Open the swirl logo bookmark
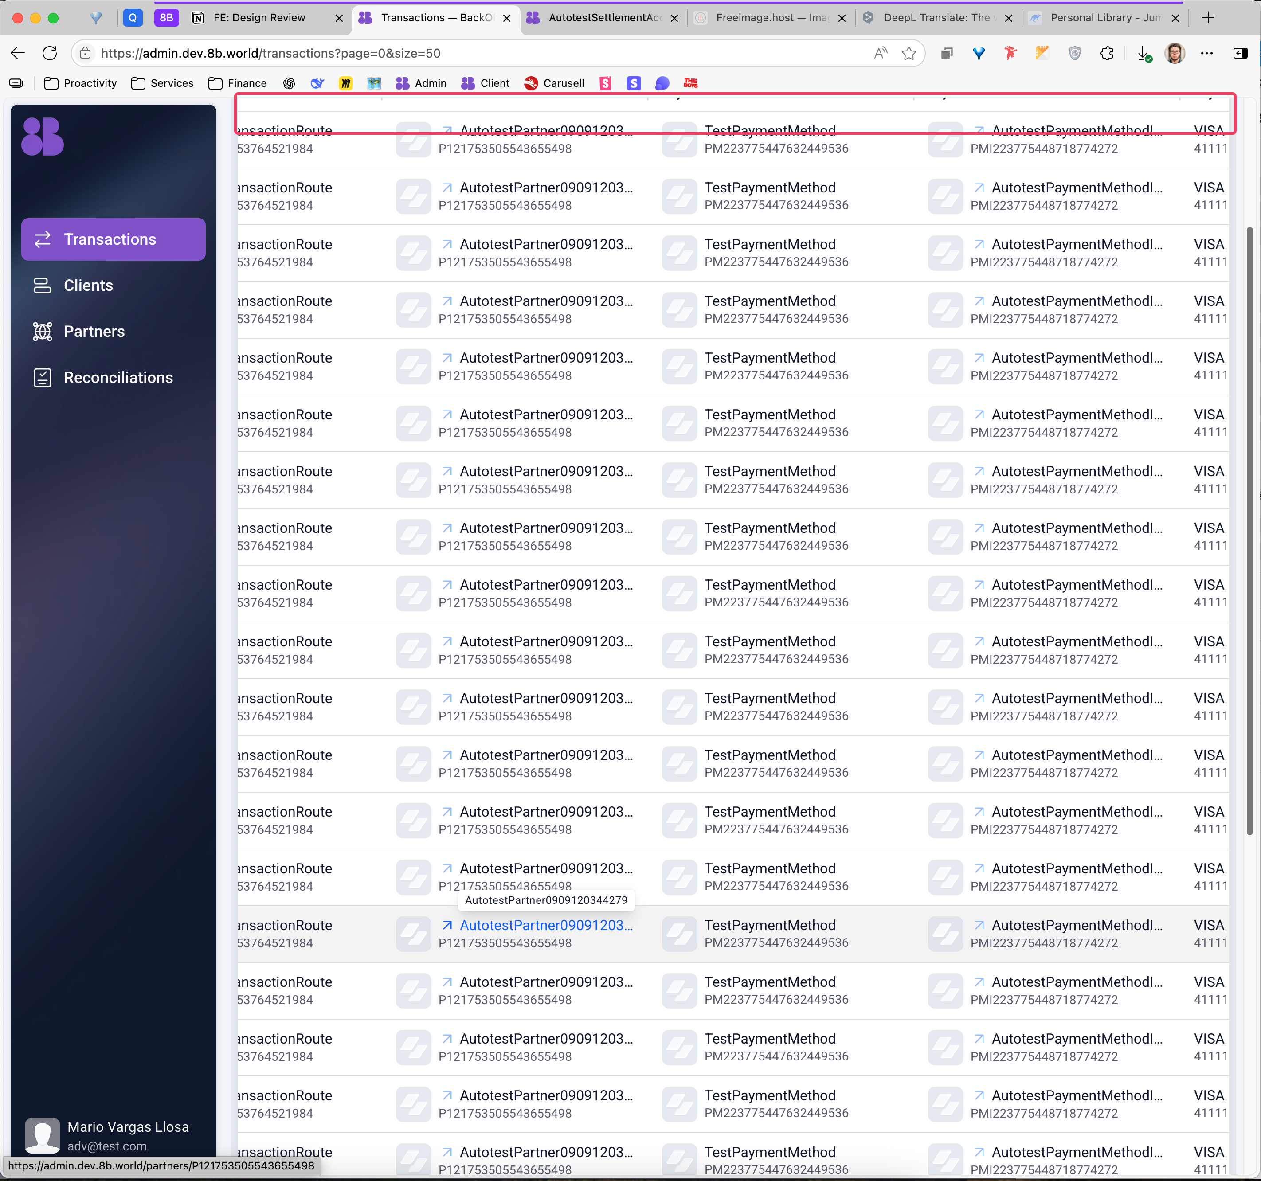Image resolution: width=1261 pixels, height=1181 pixels. tap(289, 83)
